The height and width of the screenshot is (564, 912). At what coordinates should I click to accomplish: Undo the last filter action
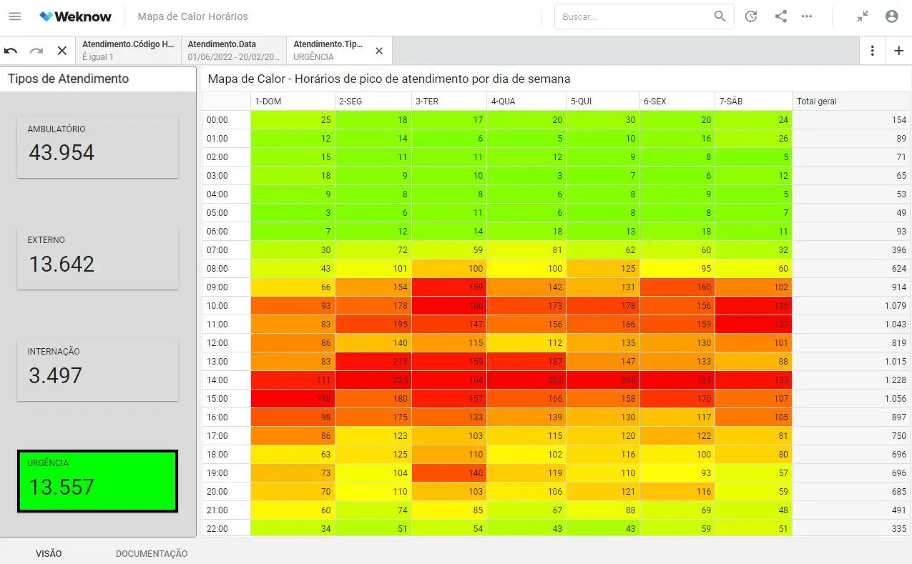point(11,50)
